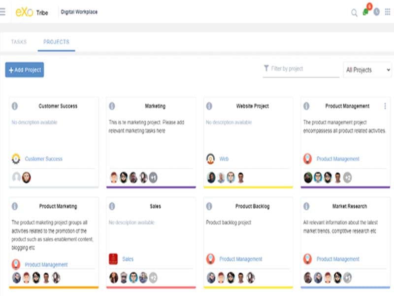The height and width of the screenshot is (296, 394).
Task: Open the Customer Success space link
Action: [44, 159]
